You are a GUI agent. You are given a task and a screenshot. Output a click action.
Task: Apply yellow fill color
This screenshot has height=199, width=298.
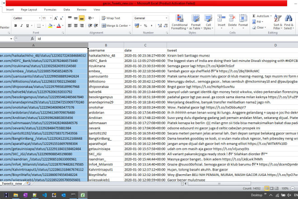click(50, 25)
